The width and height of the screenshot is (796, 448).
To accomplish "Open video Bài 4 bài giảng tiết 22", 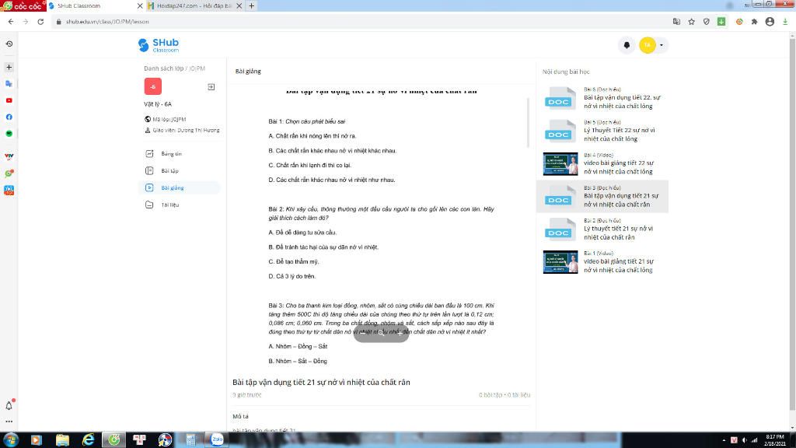I will pyautogui.click(x=602, y=163).
